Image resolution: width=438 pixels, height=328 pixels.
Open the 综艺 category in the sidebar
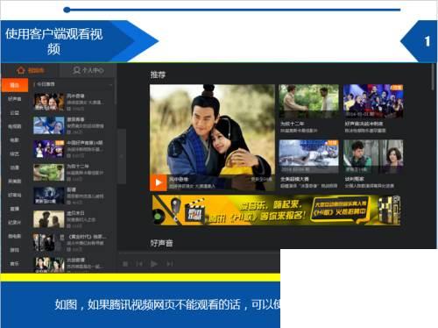(x=15, y=153)
